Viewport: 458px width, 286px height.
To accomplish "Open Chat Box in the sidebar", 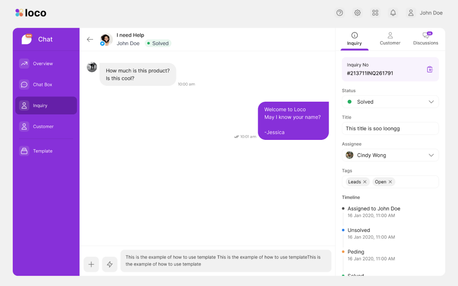I will point(42,84).
